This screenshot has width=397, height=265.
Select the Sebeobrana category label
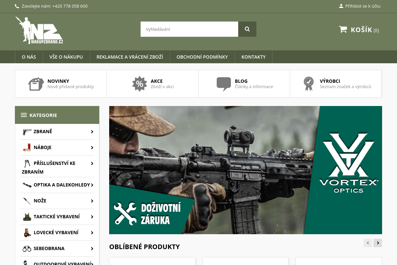(49, 248)
